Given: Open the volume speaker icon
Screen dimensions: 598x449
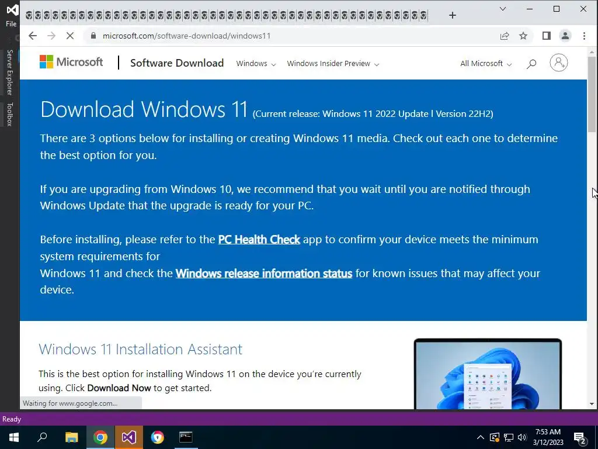Looking at the screenshot, I should click(522, 437).
